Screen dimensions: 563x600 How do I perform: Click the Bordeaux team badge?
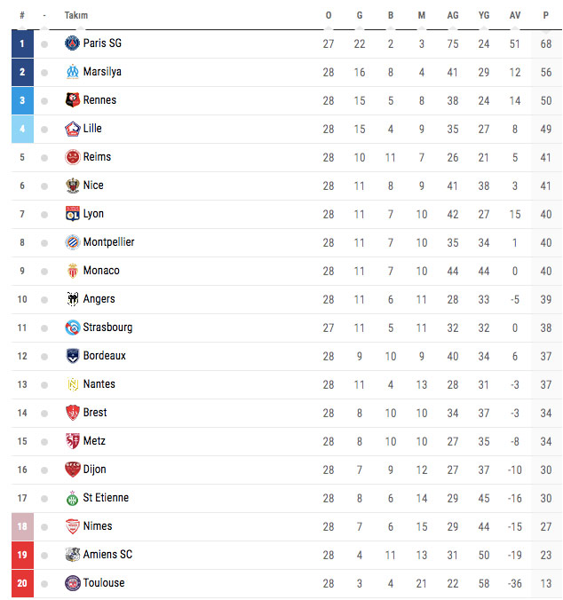pyautogui.click(x=73, y=356)
